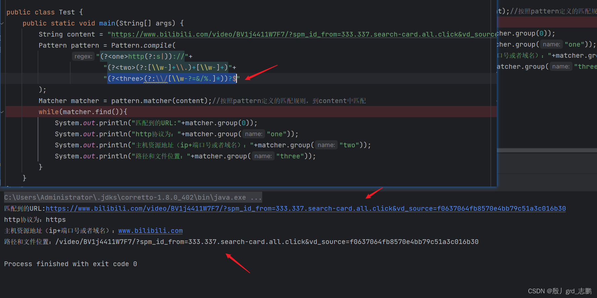Click the '(?<two>' regex string line

click(x=168, y=67)
